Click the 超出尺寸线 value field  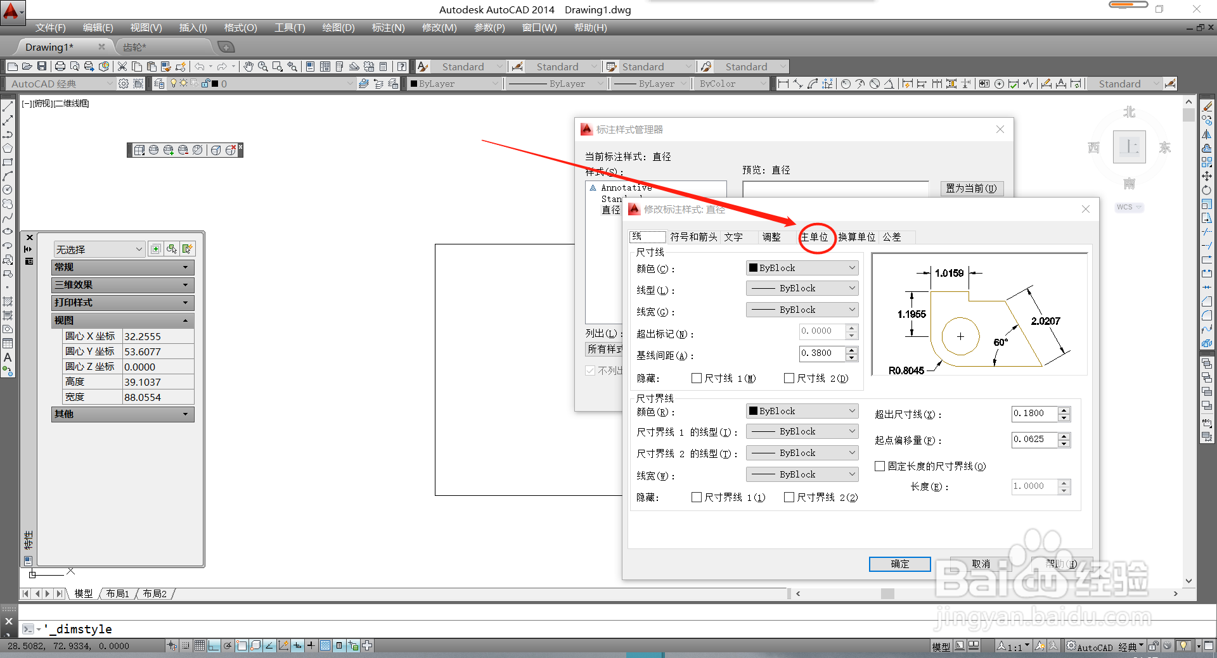pyautogui.click(x=1034, y=414)
